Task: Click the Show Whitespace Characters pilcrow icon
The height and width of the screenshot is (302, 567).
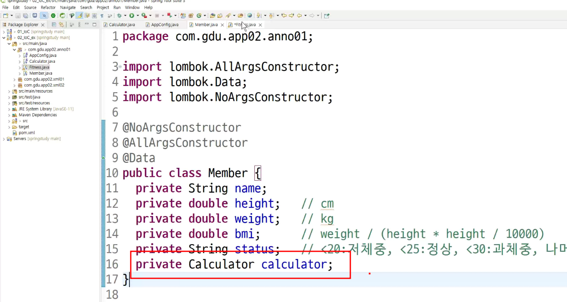Action: point(102,16)
